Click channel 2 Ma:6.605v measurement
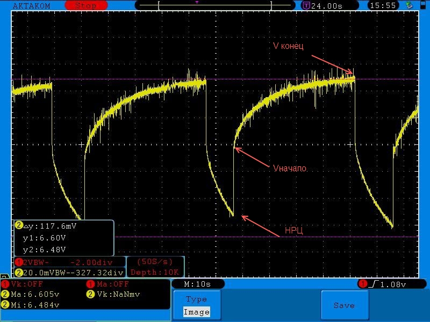Screen dimensions: 430x322 [x=33, y=294]
